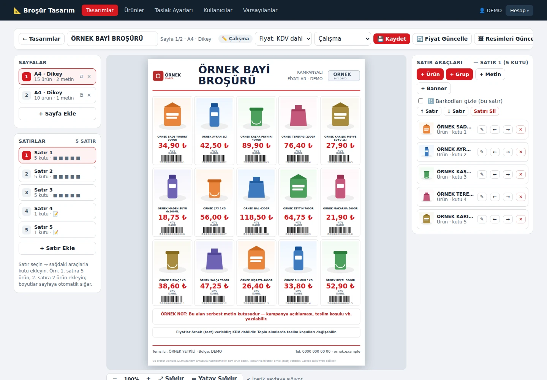
Task: Move the row up with ↑ Satır
Action: (x=429, y=111)
